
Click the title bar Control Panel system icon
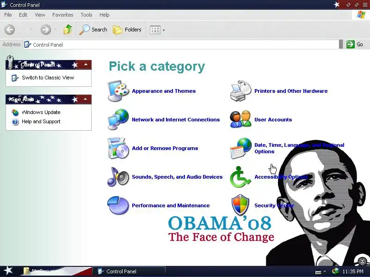click(4, 5)
